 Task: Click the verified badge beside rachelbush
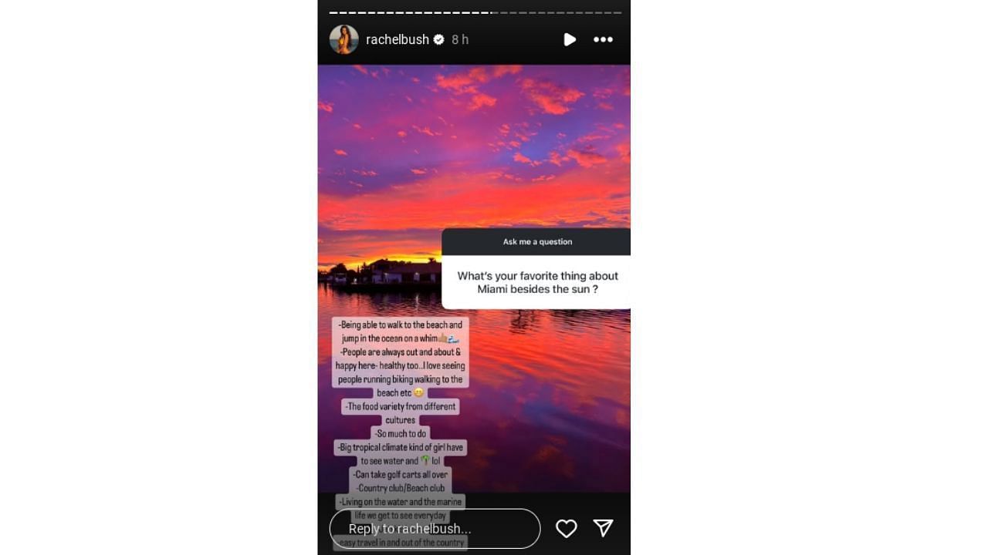click(x=438, y=39)
